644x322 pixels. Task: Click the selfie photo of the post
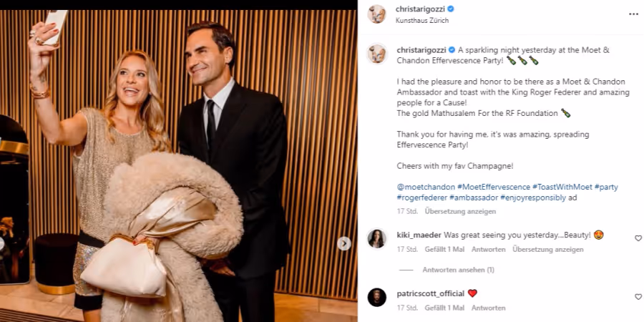point(179,166)
